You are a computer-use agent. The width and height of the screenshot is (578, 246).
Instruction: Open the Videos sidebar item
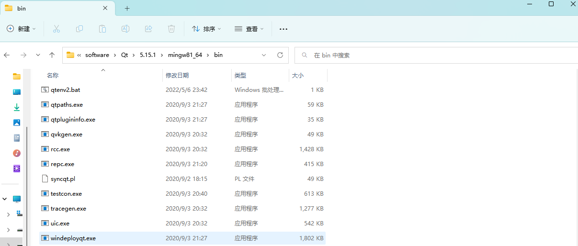coord(17,168)
